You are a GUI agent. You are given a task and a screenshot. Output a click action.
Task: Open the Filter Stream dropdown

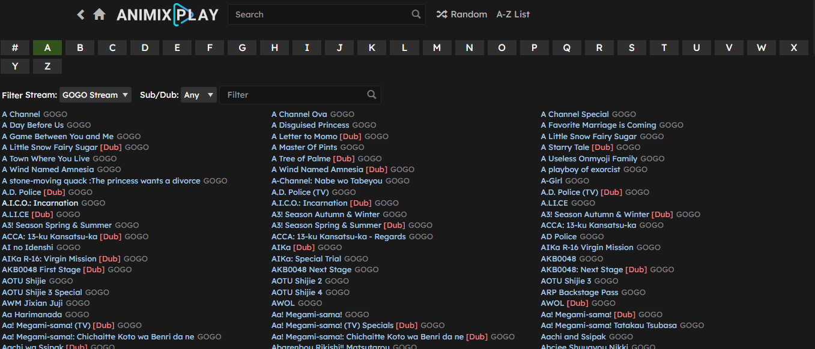point(95,95)
